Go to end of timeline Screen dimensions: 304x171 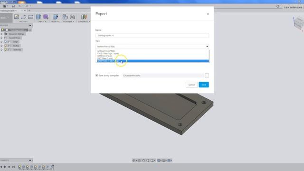(13, 167)
